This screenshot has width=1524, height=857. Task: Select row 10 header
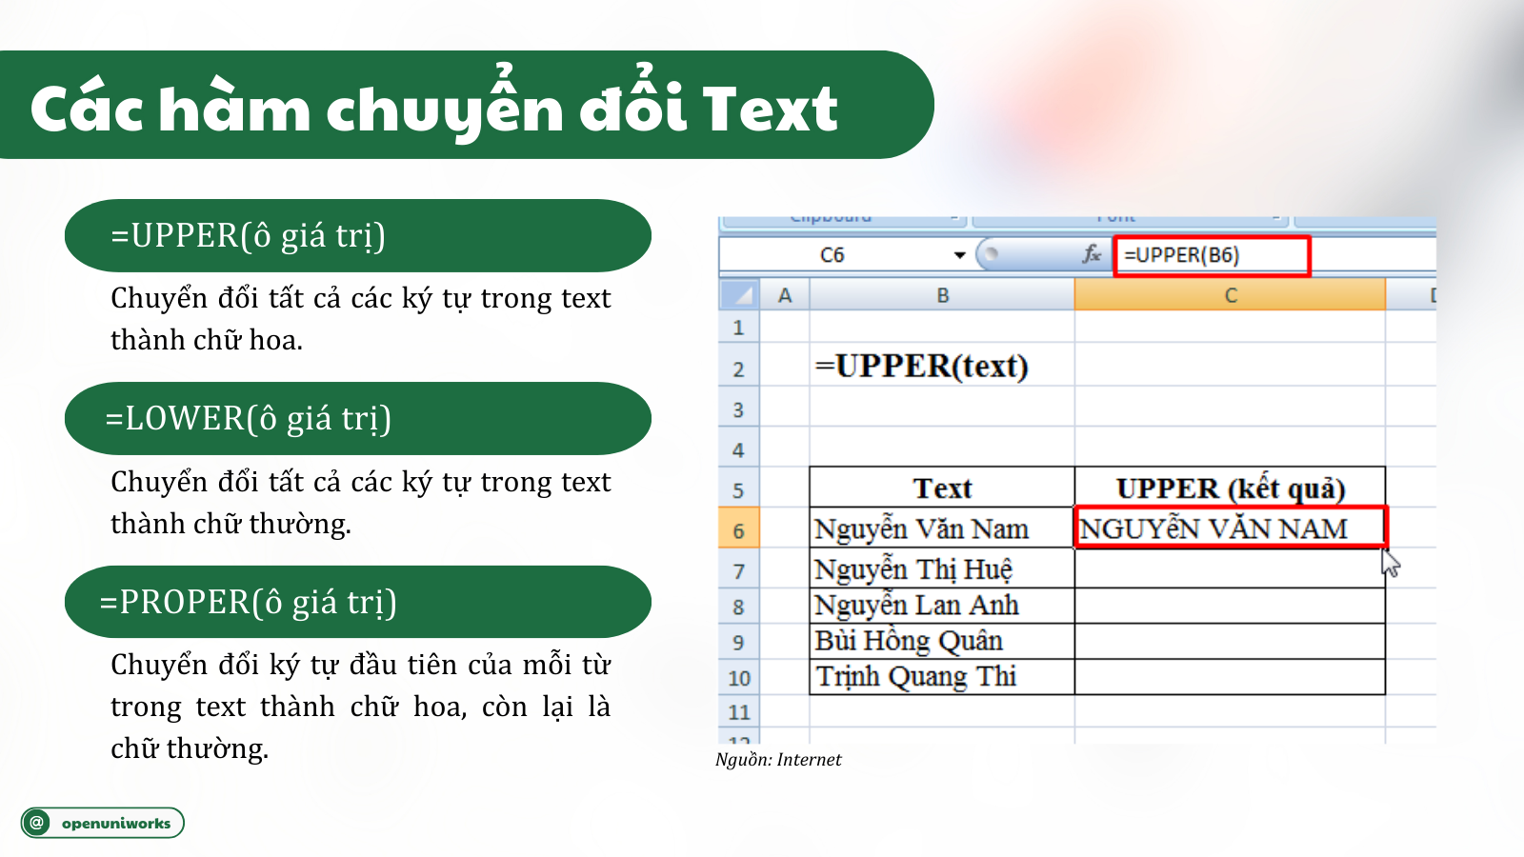tap(738, 678)
